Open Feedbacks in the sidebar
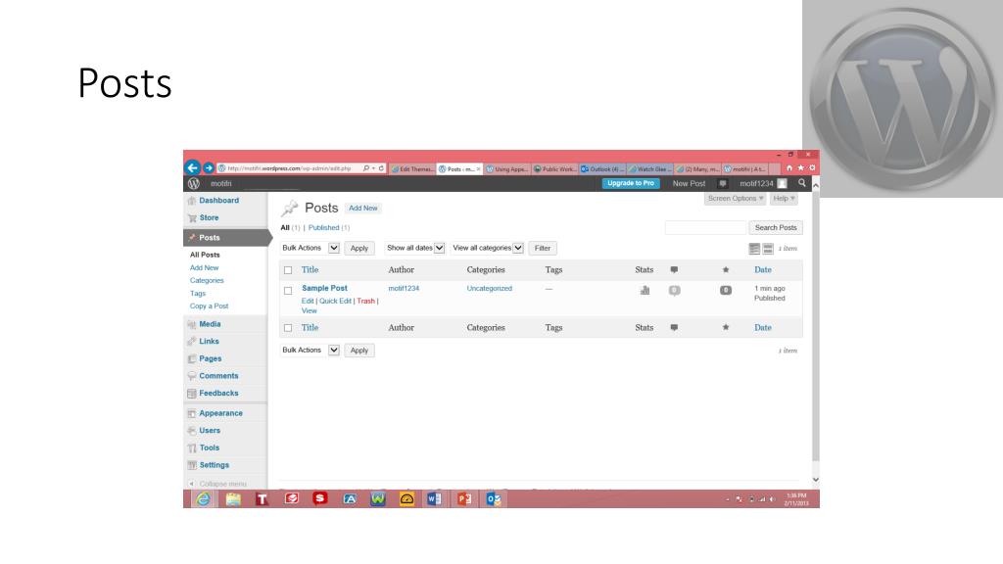The height and width of the screenshot is (564, 1003). click(218, 394)
